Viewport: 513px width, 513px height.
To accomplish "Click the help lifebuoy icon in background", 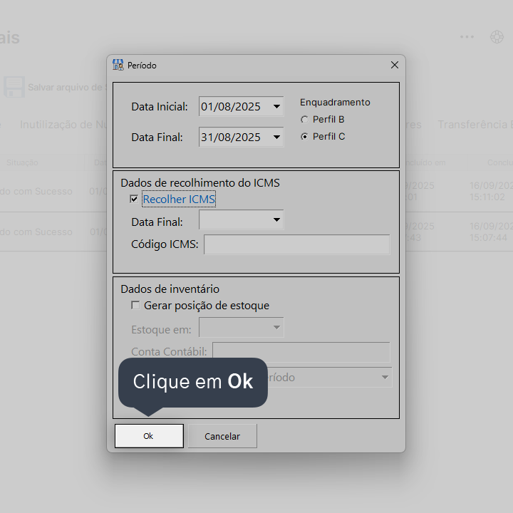I will 497,36.
